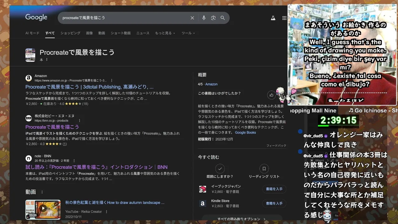Click the 概要 heading text

tap(202, 75)
